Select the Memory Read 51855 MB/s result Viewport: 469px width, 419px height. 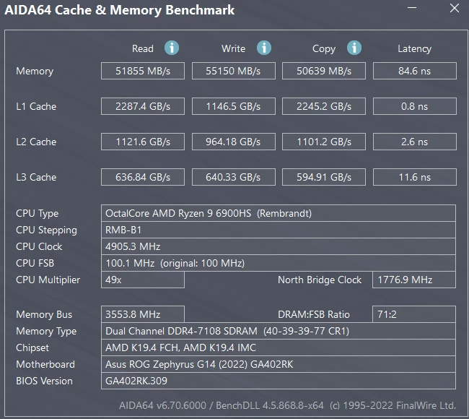click(x=143, y=71)
